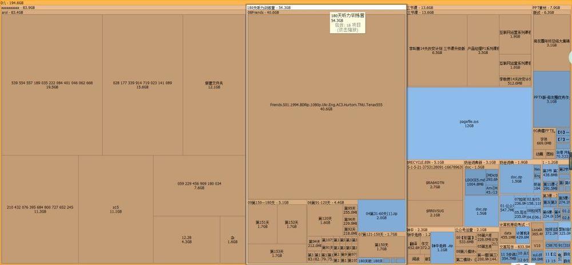Click the 07第121-150天 - 1.7GB header
Image resolution: width=572 pixels, height=265 pixels.
[x=382, y=234]
